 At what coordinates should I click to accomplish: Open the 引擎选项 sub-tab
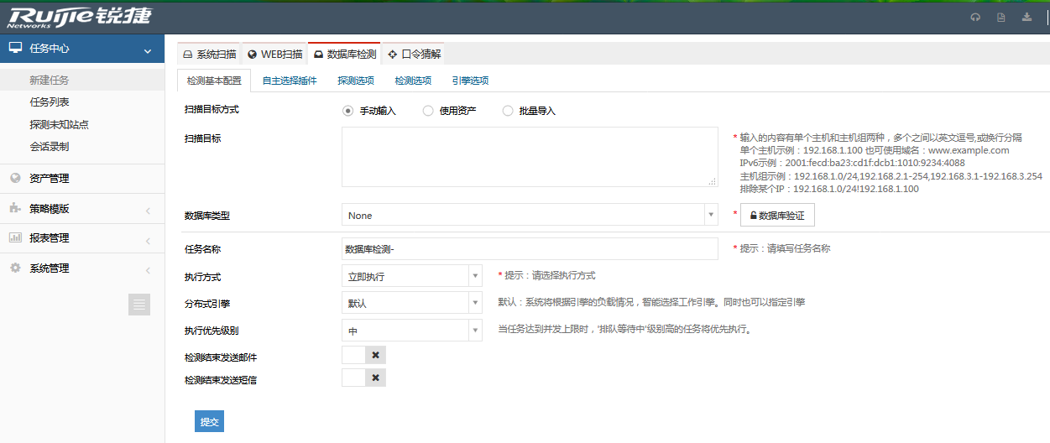pyautogui.click(x=470, y=81)
